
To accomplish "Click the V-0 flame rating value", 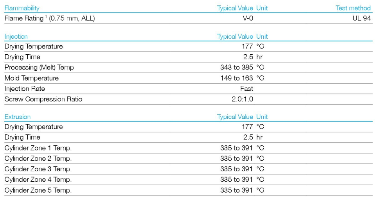I will pos(248,18).
